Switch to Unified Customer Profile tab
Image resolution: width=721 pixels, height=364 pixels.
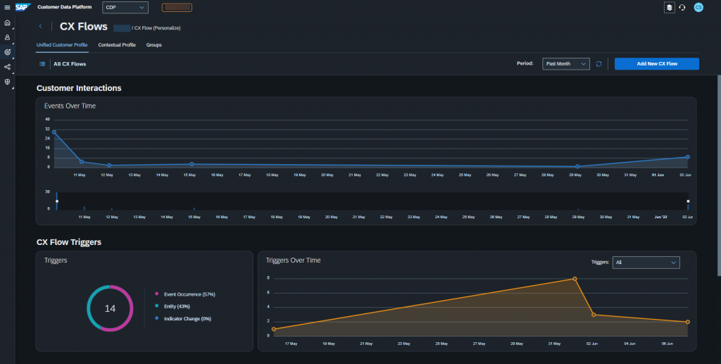pos(62,45)
